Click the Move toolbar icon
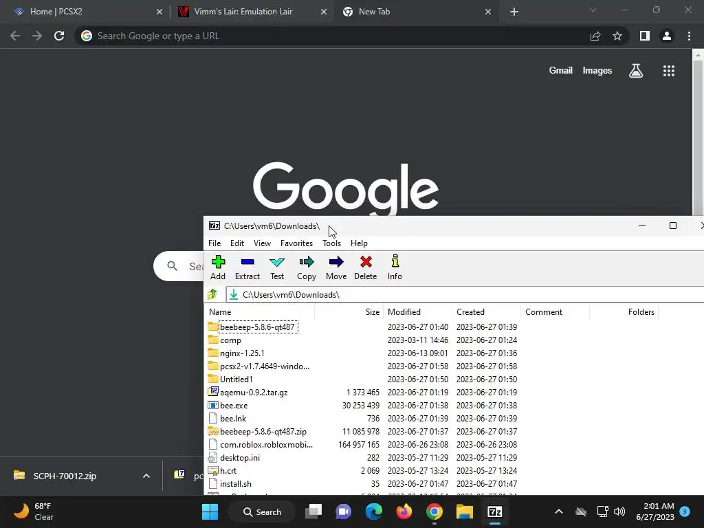The image size is (704, 528). 336,267
